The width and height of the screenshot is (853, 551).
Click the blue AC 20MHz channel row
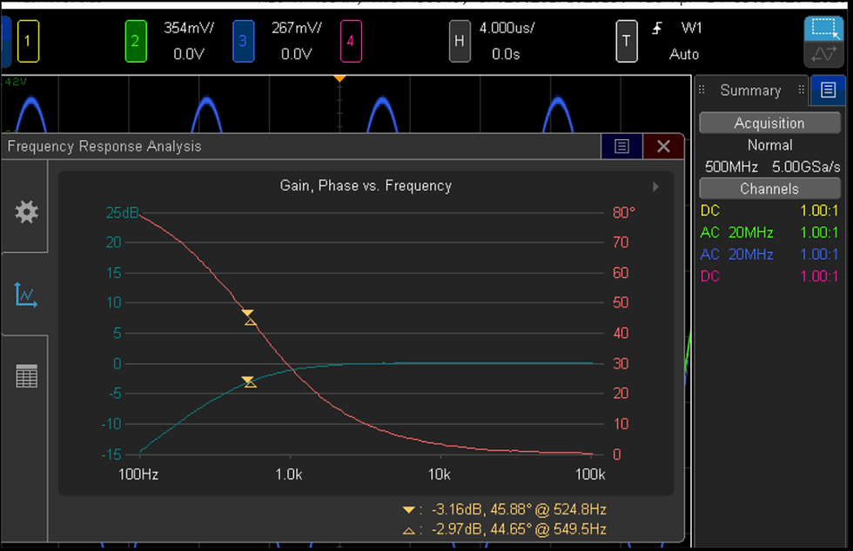click(769, 255)
